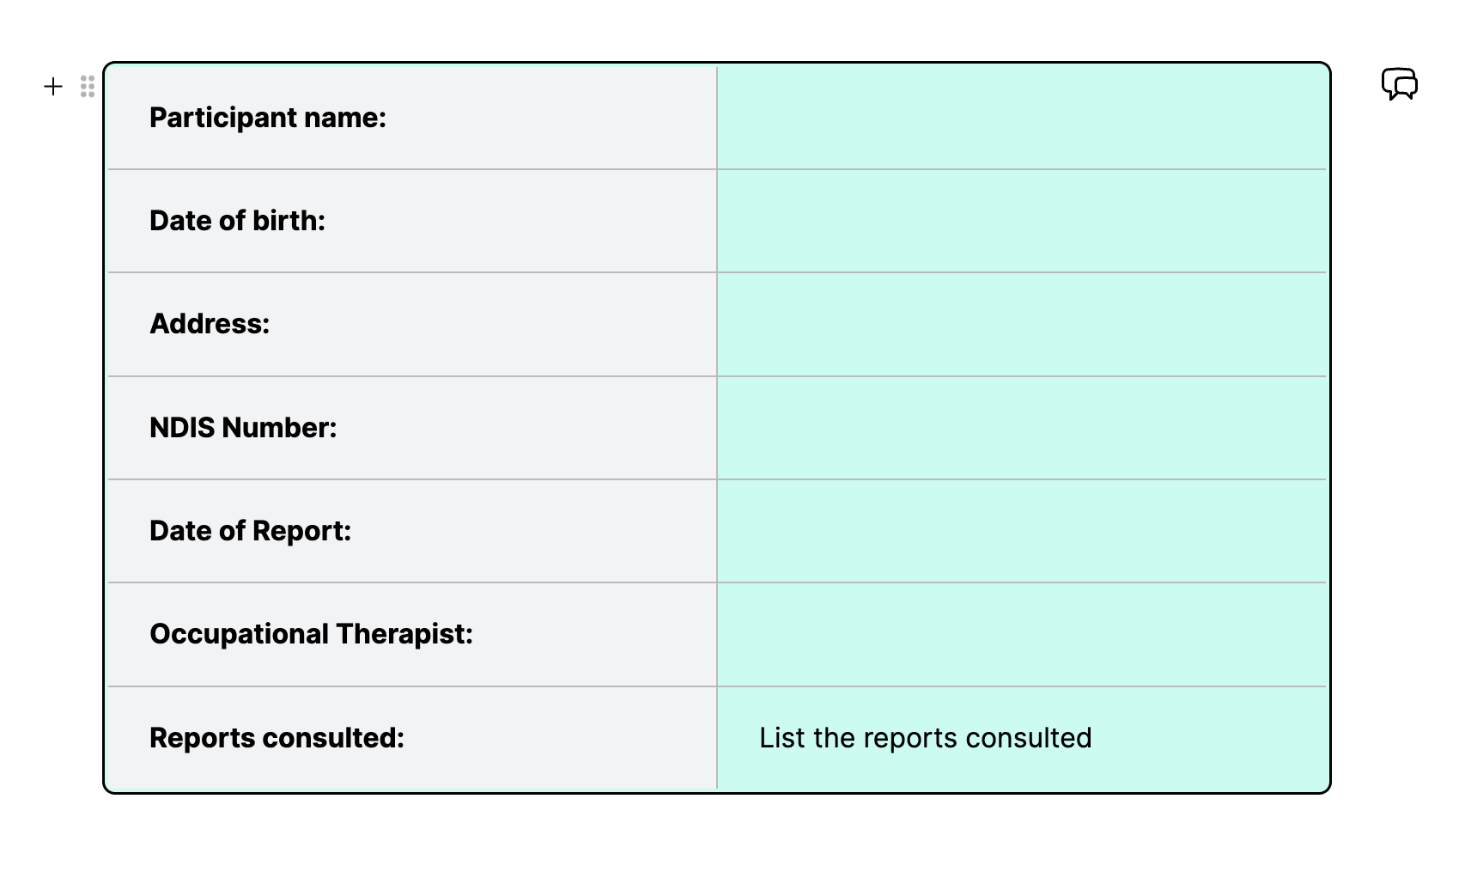Image resolution: width=1465 pixels, height=878 pixels.
Task: Click the vertical column divider in the Address row
Action: (717, 324)
